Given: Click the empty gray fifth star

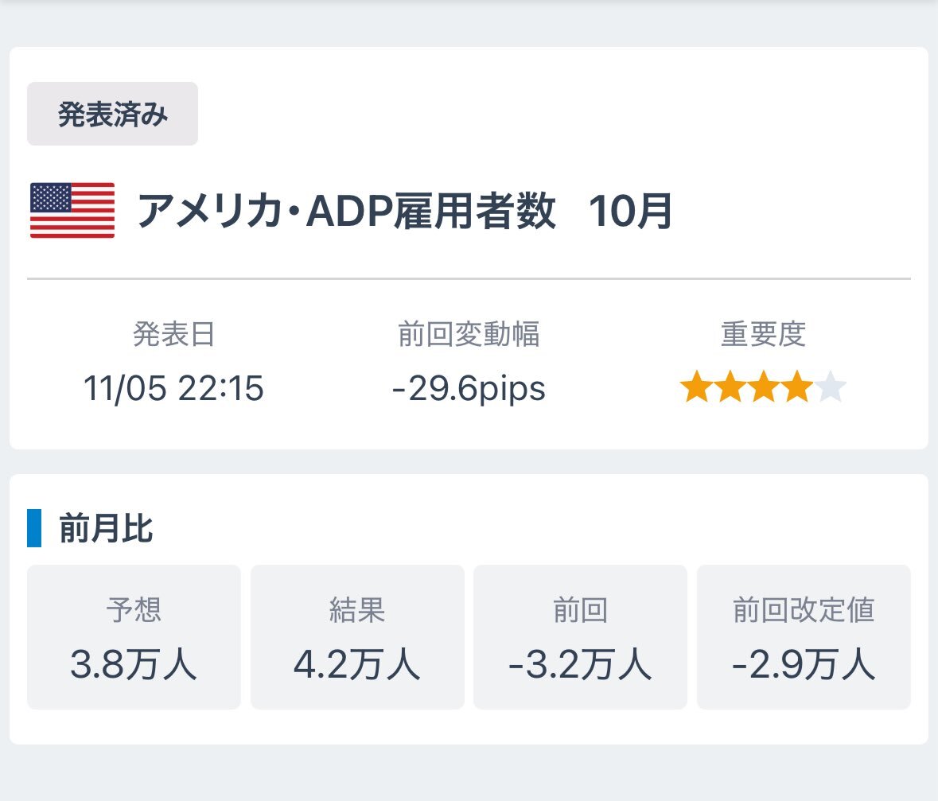Looking at the screenshot, I should click(x=830, y=388).
